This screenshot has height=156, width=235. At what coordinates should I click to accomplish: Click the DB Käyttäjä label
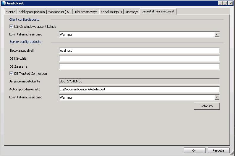point(18,58)
